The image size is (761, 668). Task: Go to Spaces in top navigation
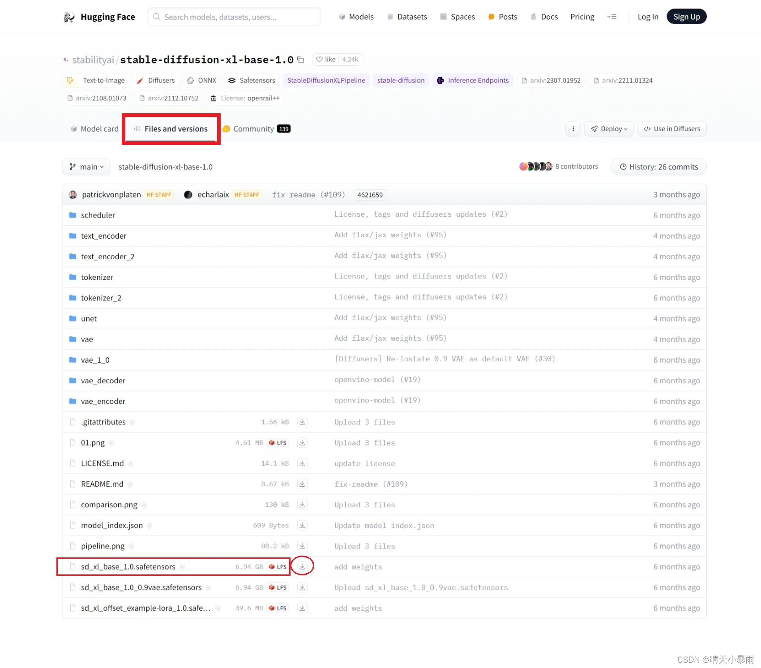coord(457,17)
